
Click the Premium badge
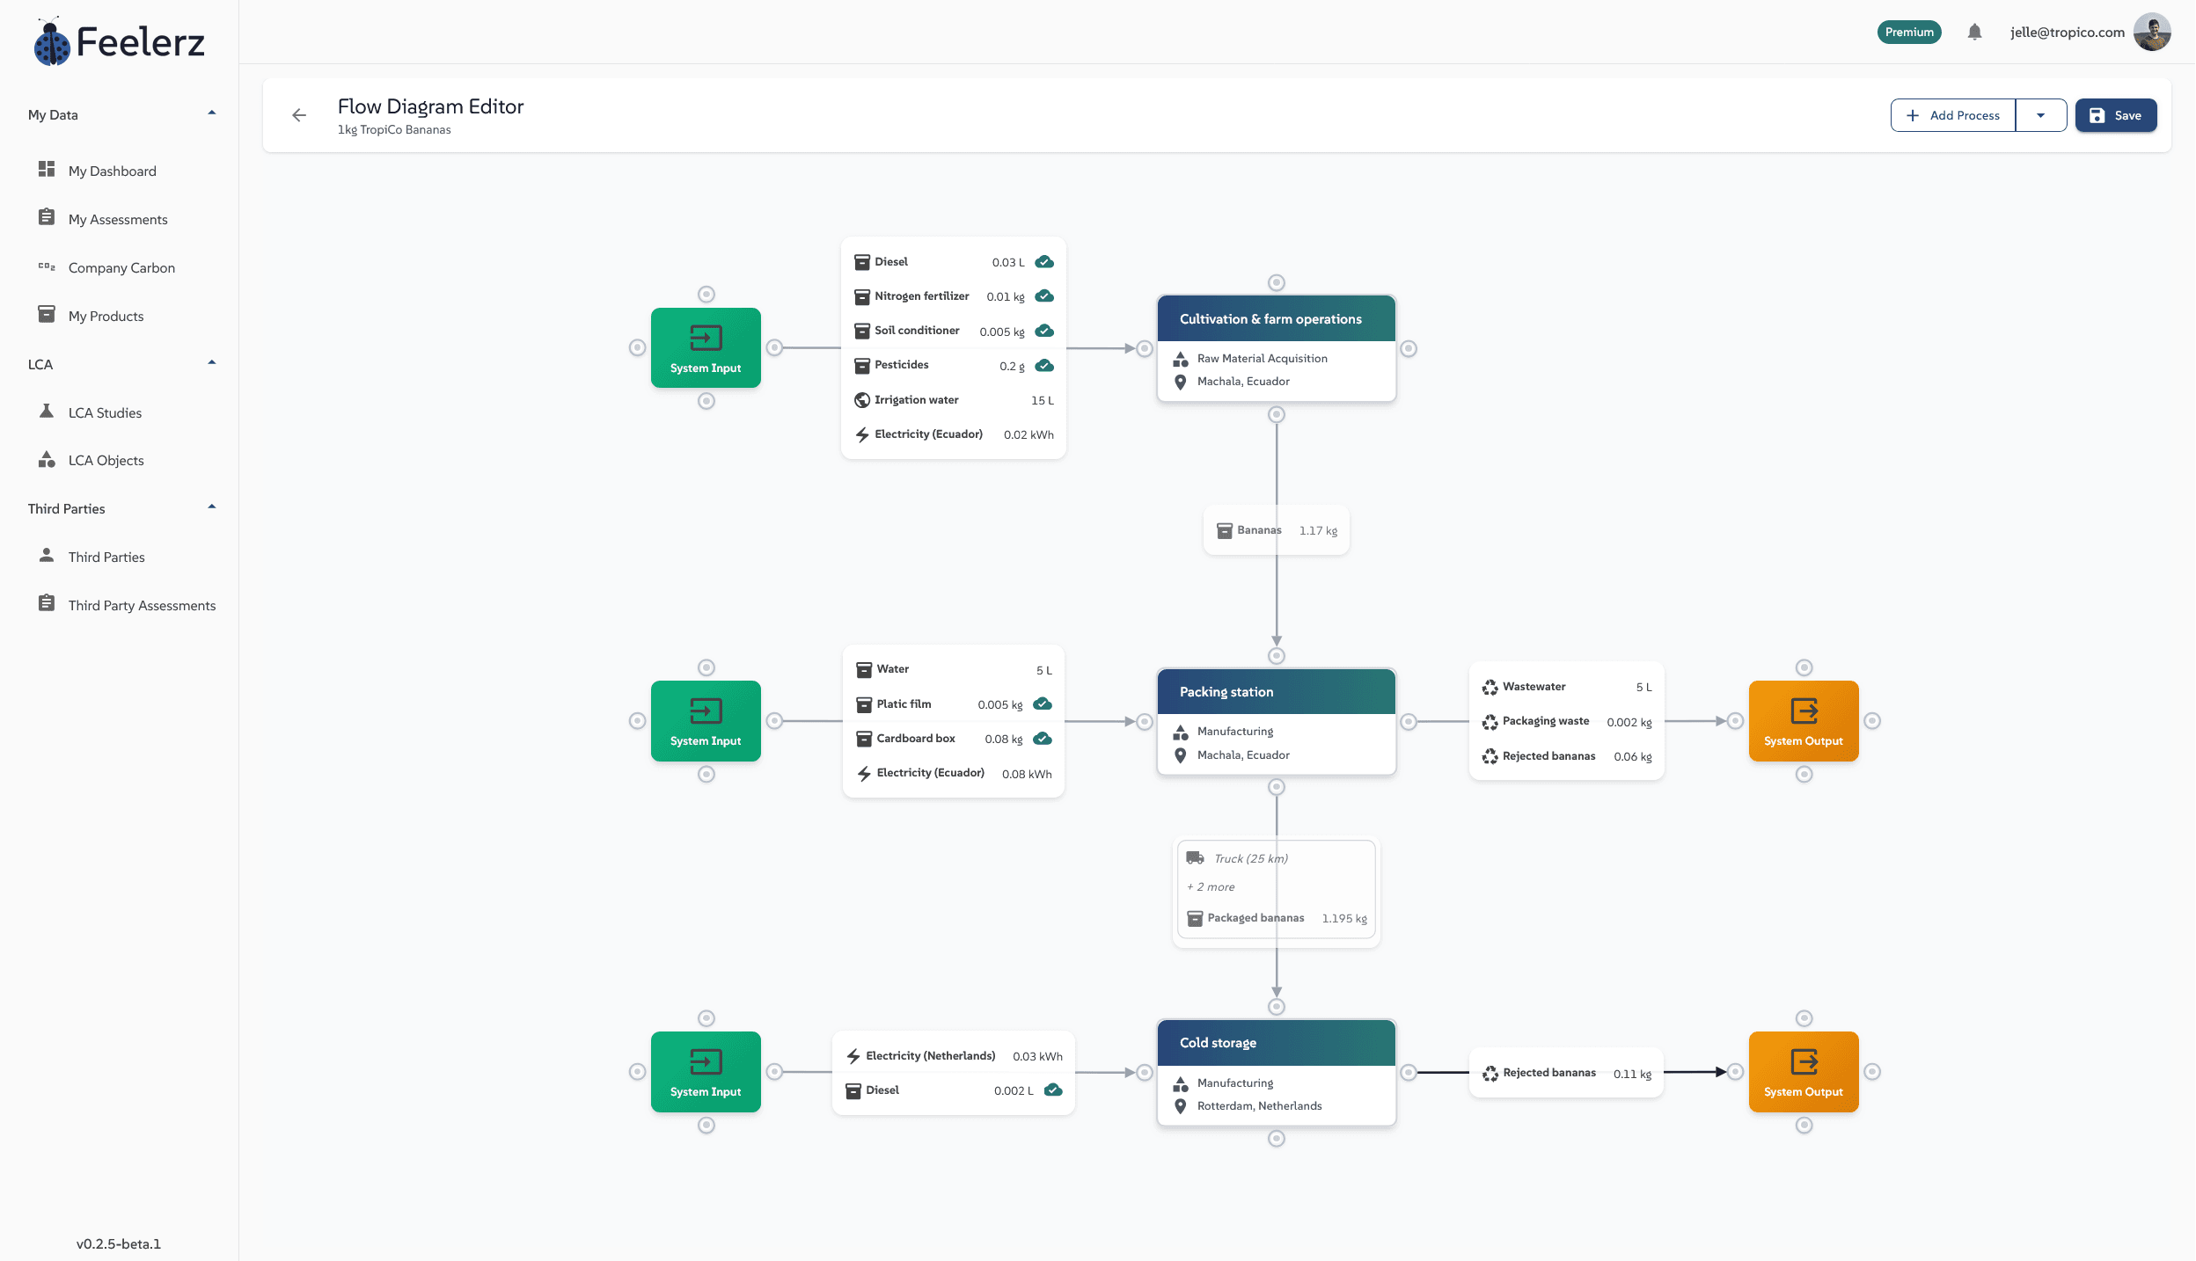pos(1908,33)
